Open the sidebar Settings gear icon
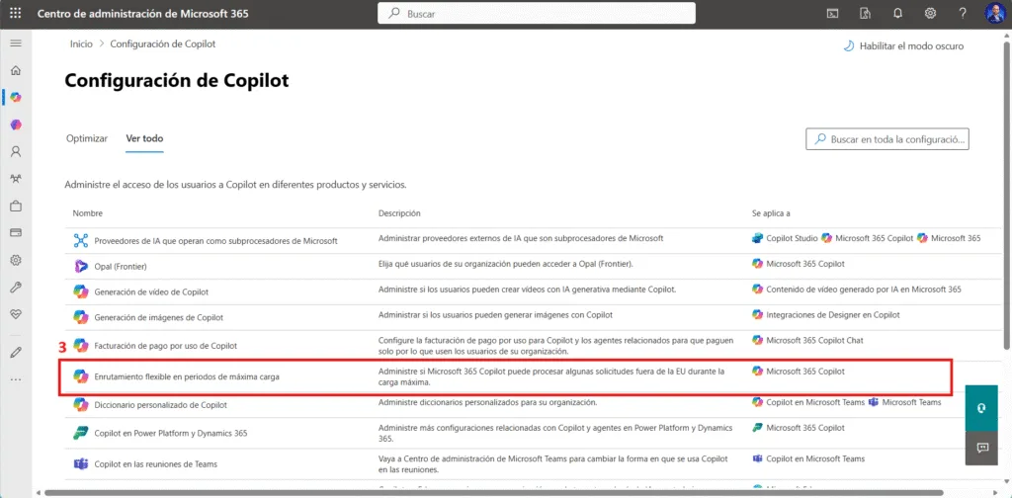The width and height of the screenshot is (1012, 498). tap(16, 260)
